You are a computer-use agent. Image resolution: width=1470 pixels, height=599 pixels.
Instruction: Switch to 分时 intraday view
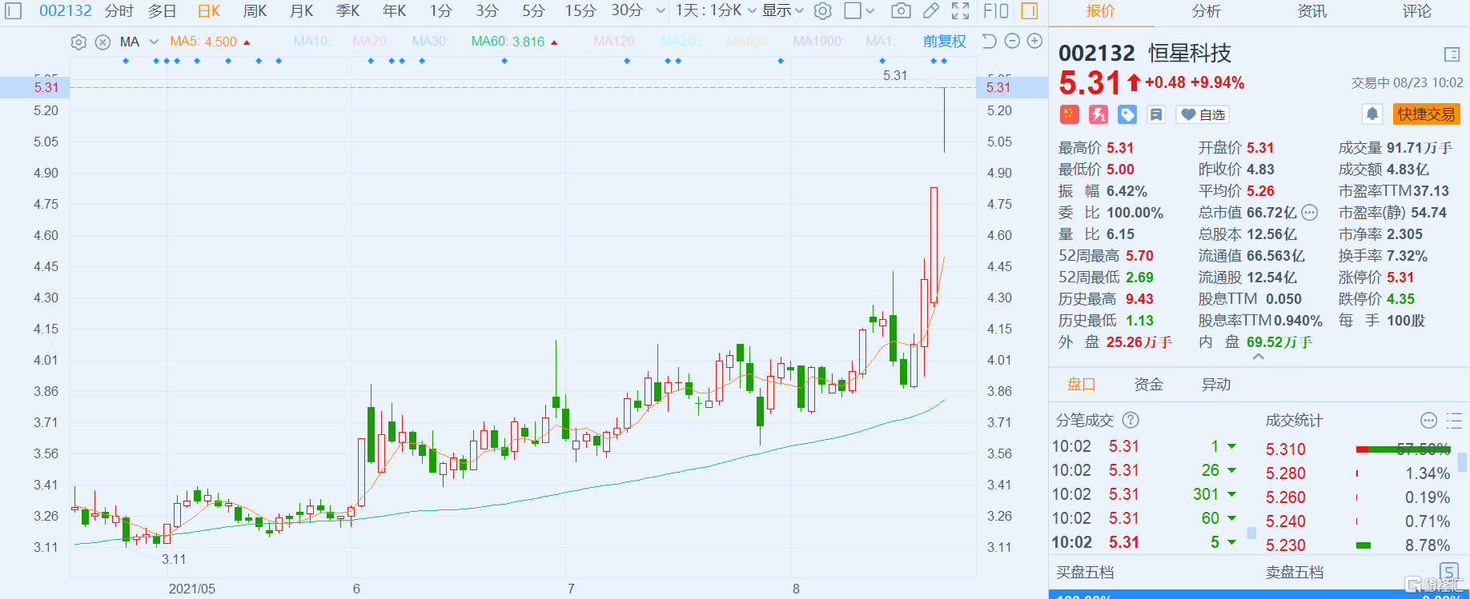click(119, 11)
